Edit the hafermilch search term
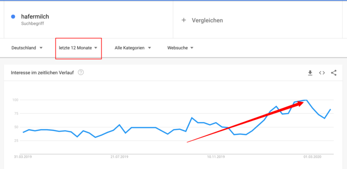 [35, 17]
